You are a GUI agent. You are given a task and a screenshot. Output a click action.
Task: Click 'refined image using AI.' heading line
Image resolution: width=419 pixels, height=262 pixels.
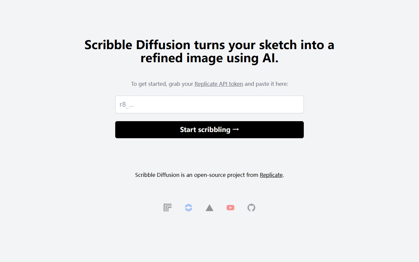(x=209, y=58)
